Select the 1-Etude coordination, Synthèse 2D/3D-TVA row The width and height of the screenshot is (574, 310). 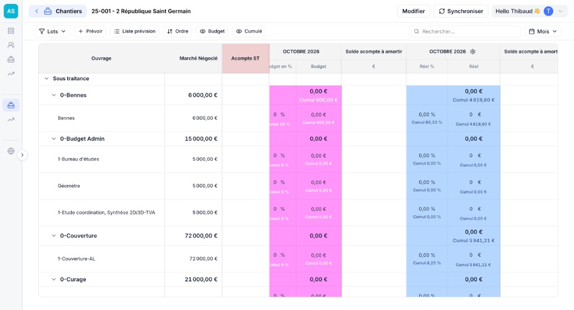106,212
